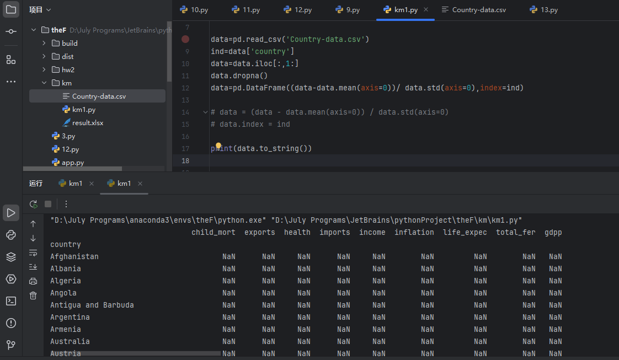This screenshot has width=619, height=360.
Task: Switch to the 11.py editor tab
Action: click(246, 10)
